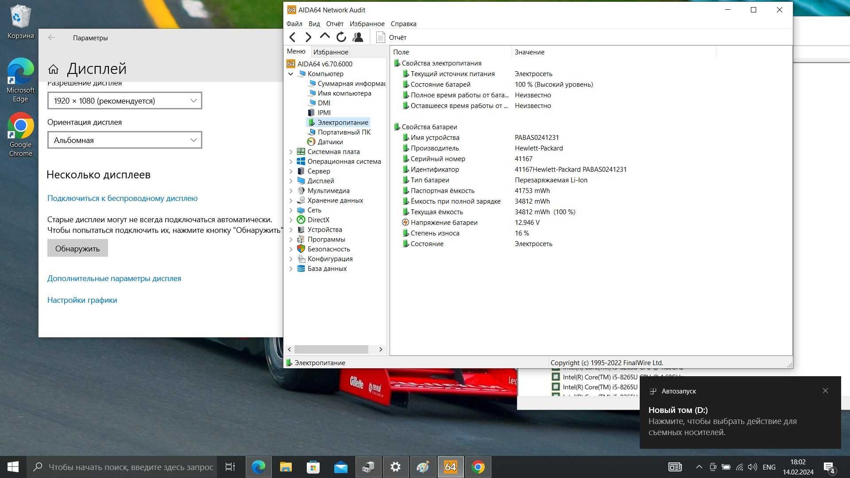This screenshot has height=478, width=850.
Task: Select the Конфигурация tree item
Action: (x=325, y=258)
